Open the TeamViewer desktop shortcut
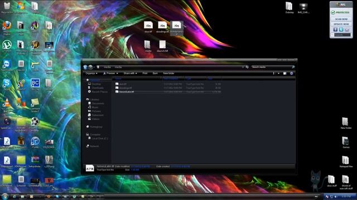 (x=7, y=66)
